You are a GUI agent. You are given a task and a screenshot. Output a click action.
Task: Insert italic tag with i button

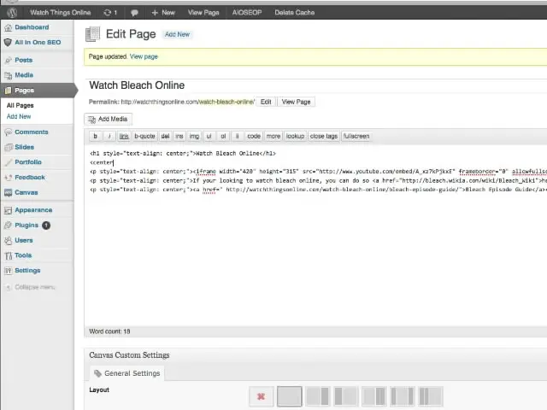coord(109,137)
